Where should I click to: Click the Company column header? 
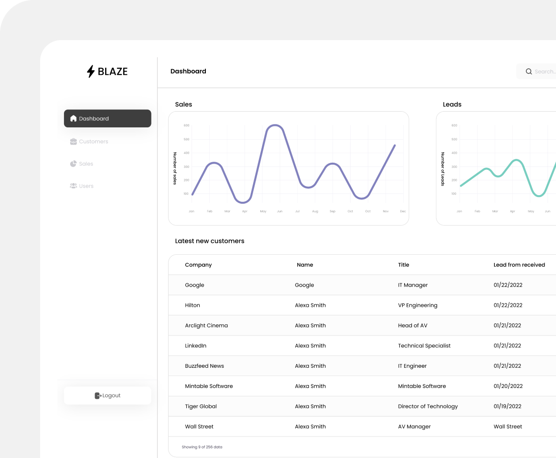[x=198, y=265]
